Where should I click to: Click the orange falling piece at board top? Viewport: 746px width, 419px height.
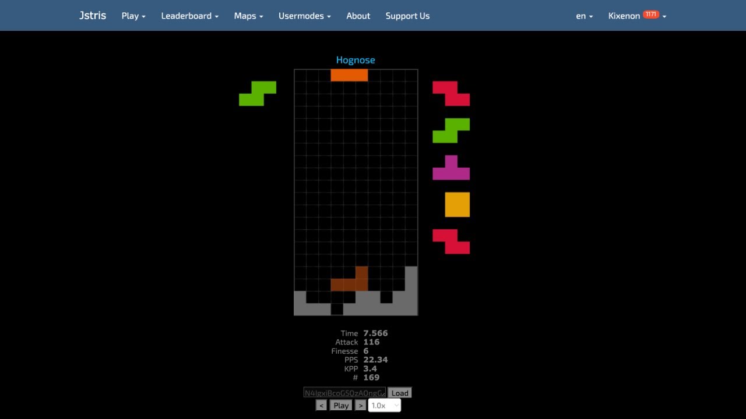click(x=349, y=75)
